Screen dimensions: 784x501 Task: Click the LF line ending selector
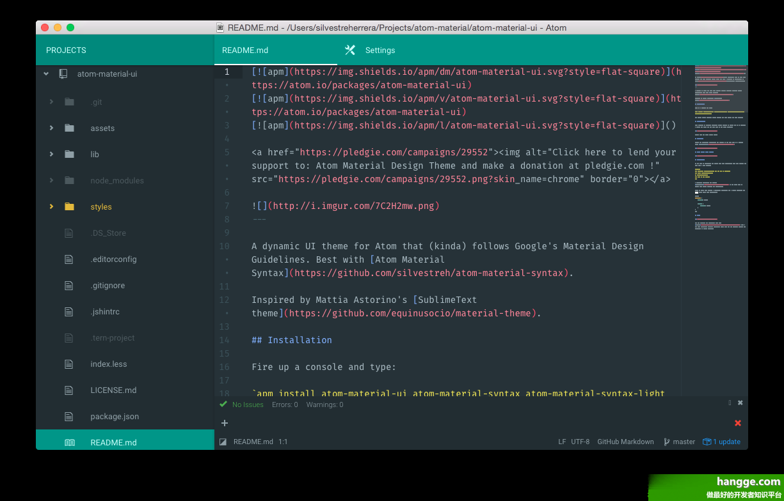(x=562, y=442)
